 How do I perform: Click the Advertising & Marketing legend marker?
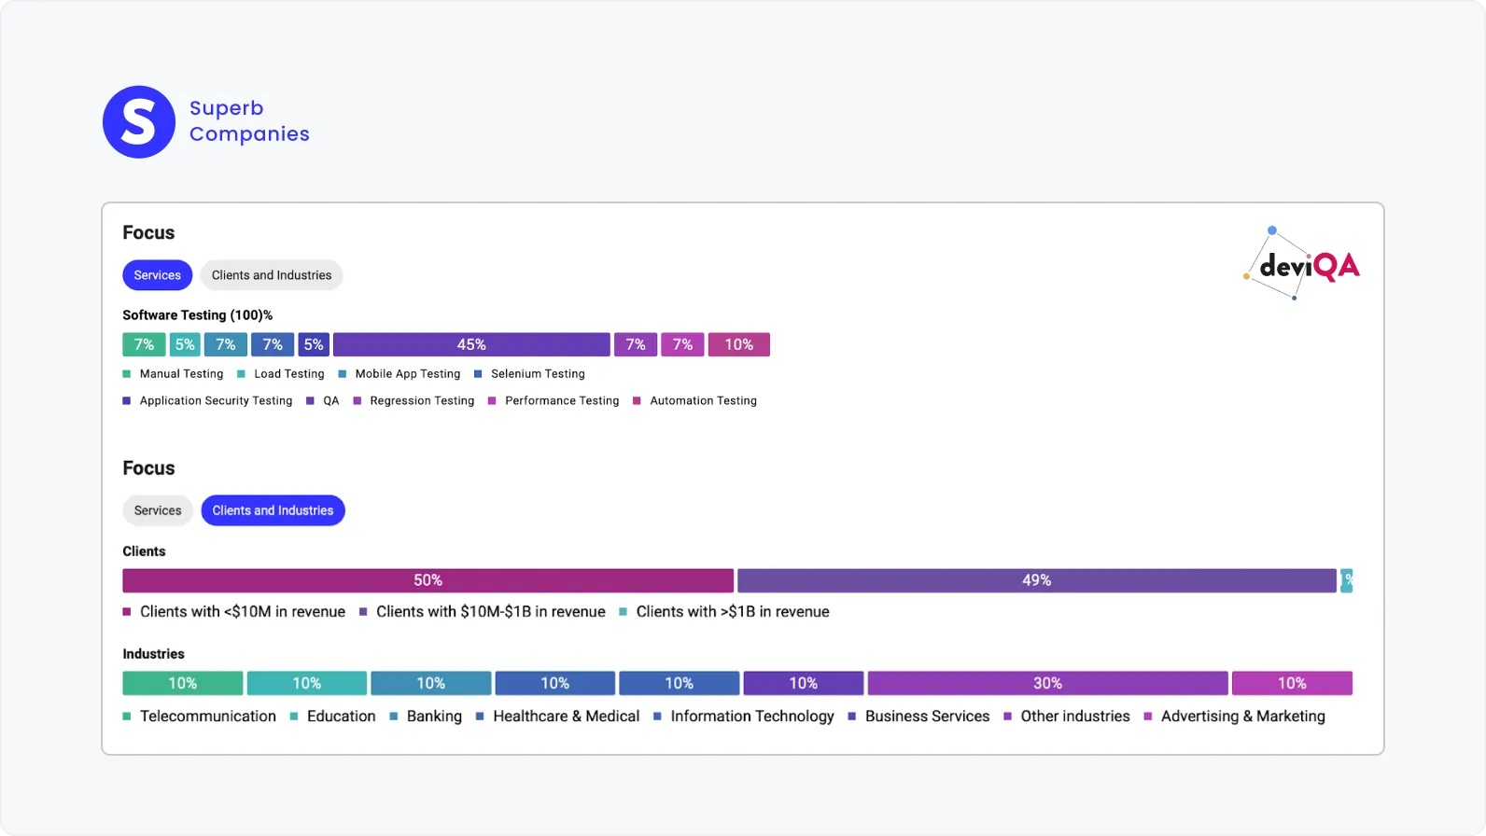point(1148,717)
